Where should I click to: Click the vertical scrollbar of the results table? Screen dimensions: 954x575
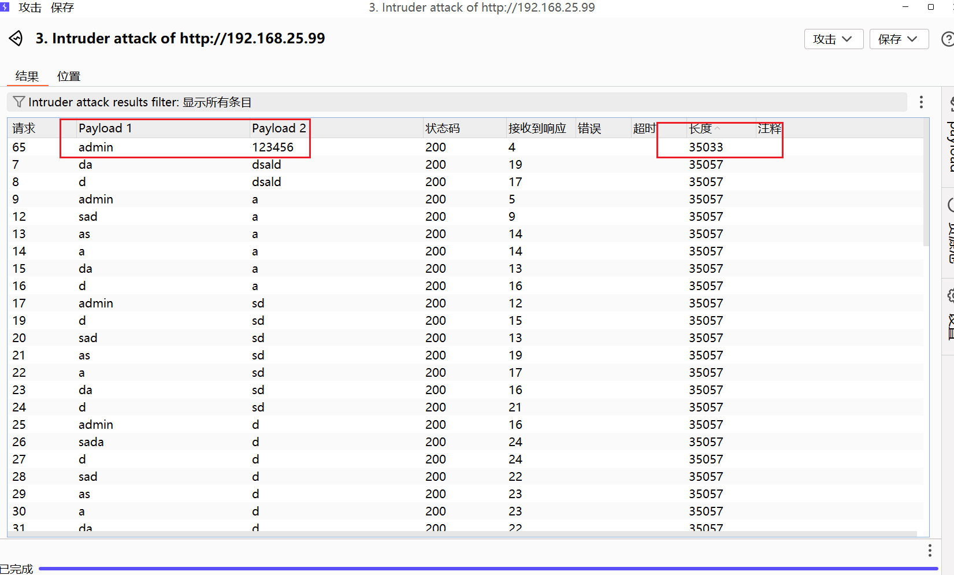pos(926,185)
